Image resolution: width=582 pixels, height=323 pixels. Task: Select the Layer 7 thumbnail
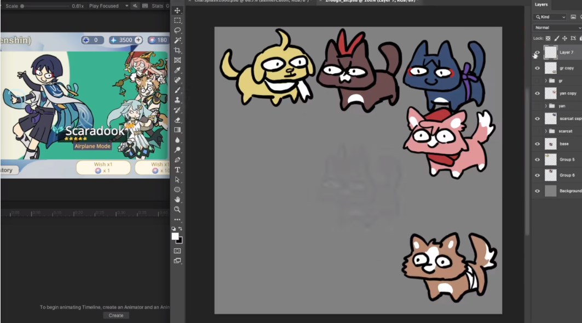pos(550,52)
